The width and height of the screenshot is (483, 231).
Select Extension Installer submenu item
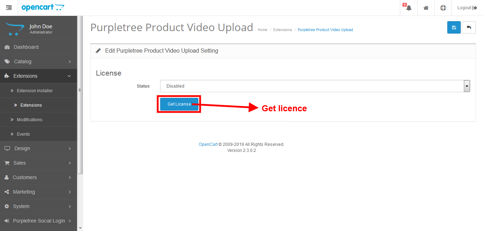point(39,90)
